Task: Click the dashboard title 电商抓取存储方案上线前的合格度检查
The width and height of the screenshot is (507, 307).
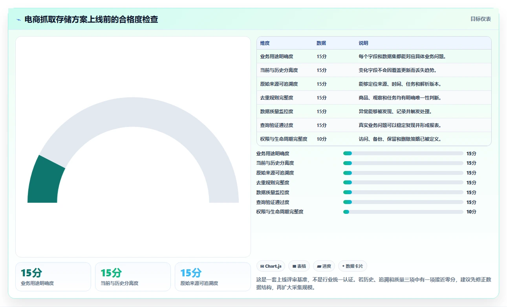Action: [x=91, y=20]
